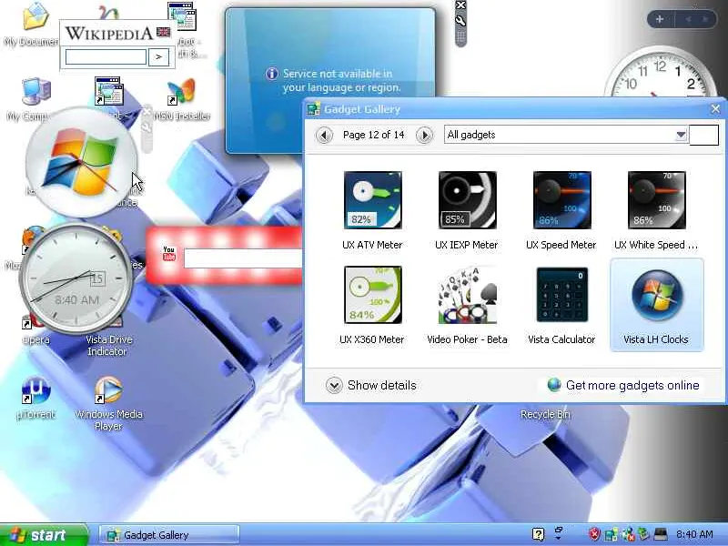Click the Gadget Gallery taskbar button

(x=169, y=535)
